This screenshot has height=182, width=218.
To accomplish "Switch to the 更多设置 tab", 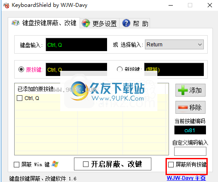I will click(99, 23).
